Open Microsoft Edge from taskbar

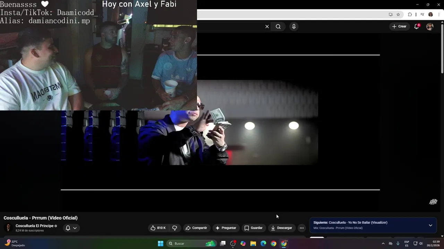click(x=263, y=243)
